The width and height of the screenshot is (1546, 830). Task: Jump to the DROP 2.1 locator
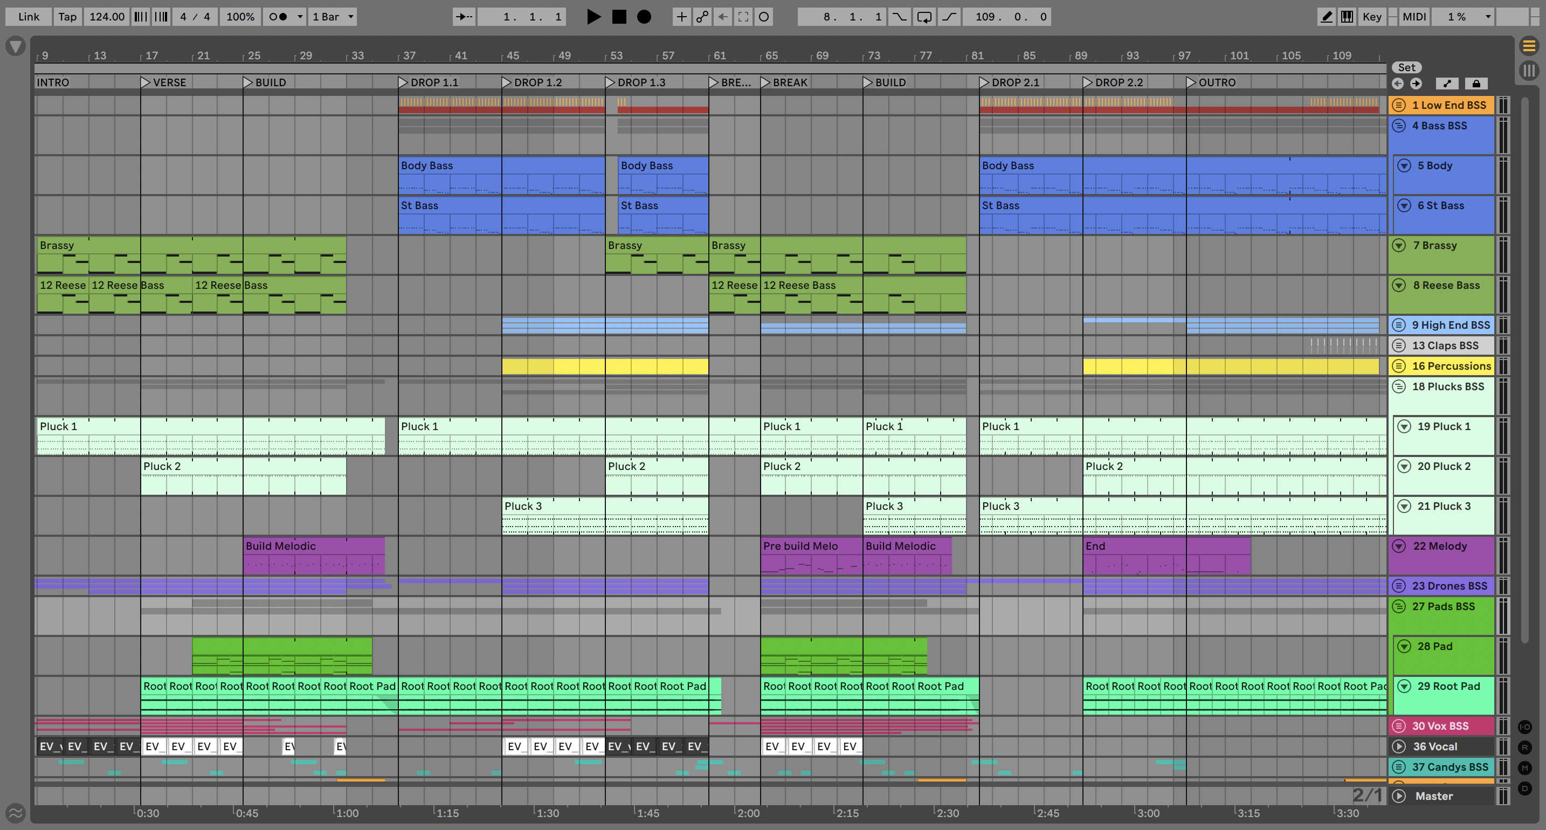pos(984,82)
